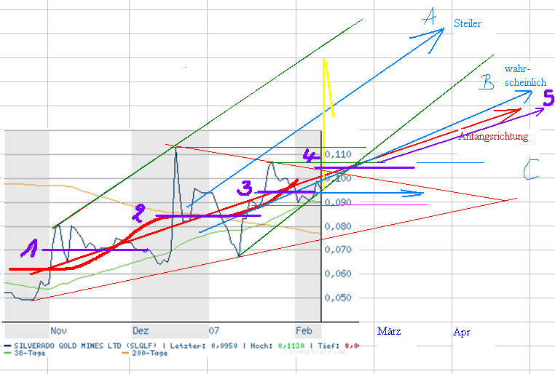Select the 0,110 price axis value
The height and width of the screenshot is (374, 555).
click(338, 154)
